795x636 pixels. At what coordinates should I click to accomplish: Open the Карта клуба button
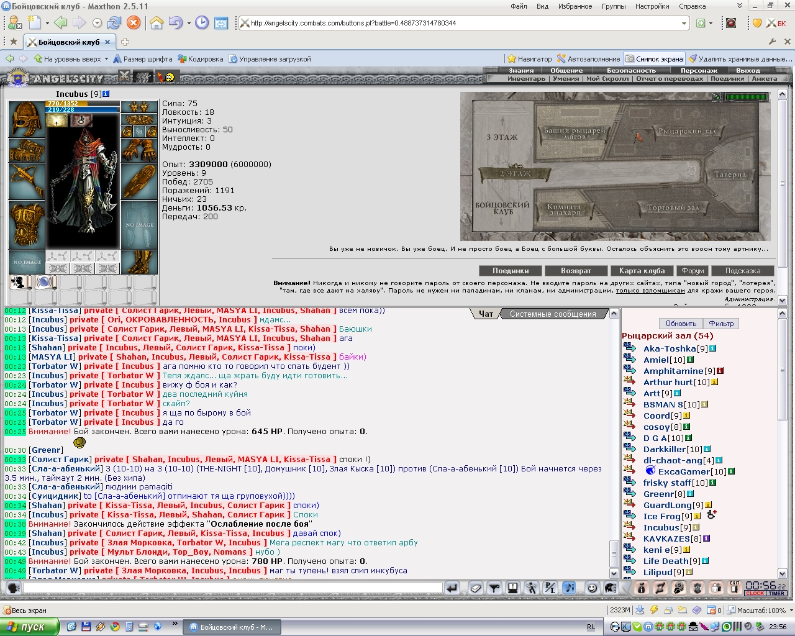tap(642, 271)
